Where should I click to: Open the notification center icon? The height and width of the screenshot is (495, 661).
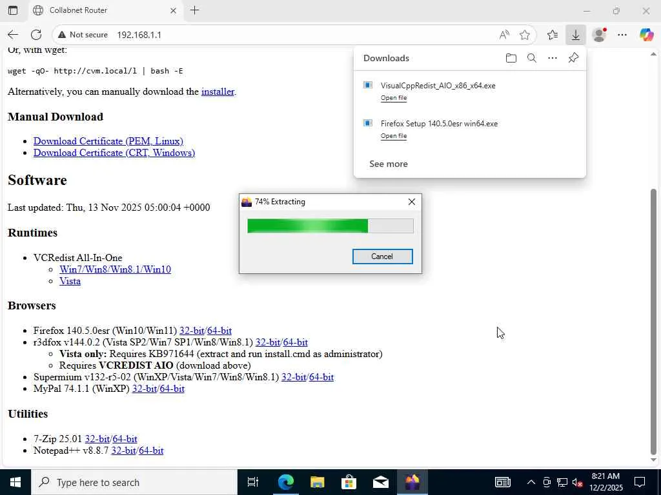[640, 482]
